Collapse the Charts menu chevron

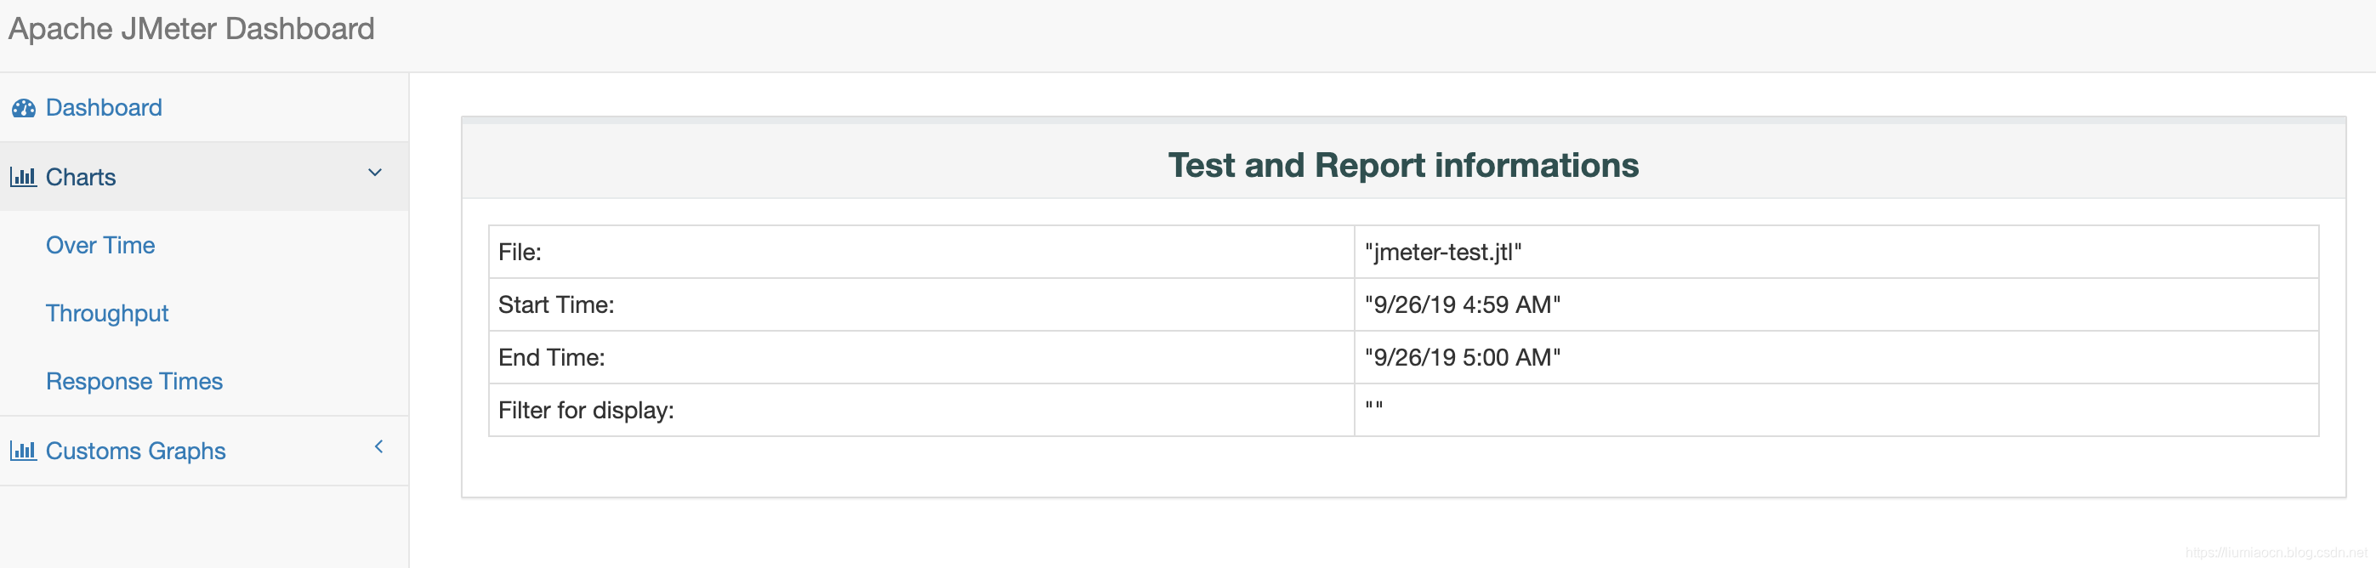coord(374,173)
